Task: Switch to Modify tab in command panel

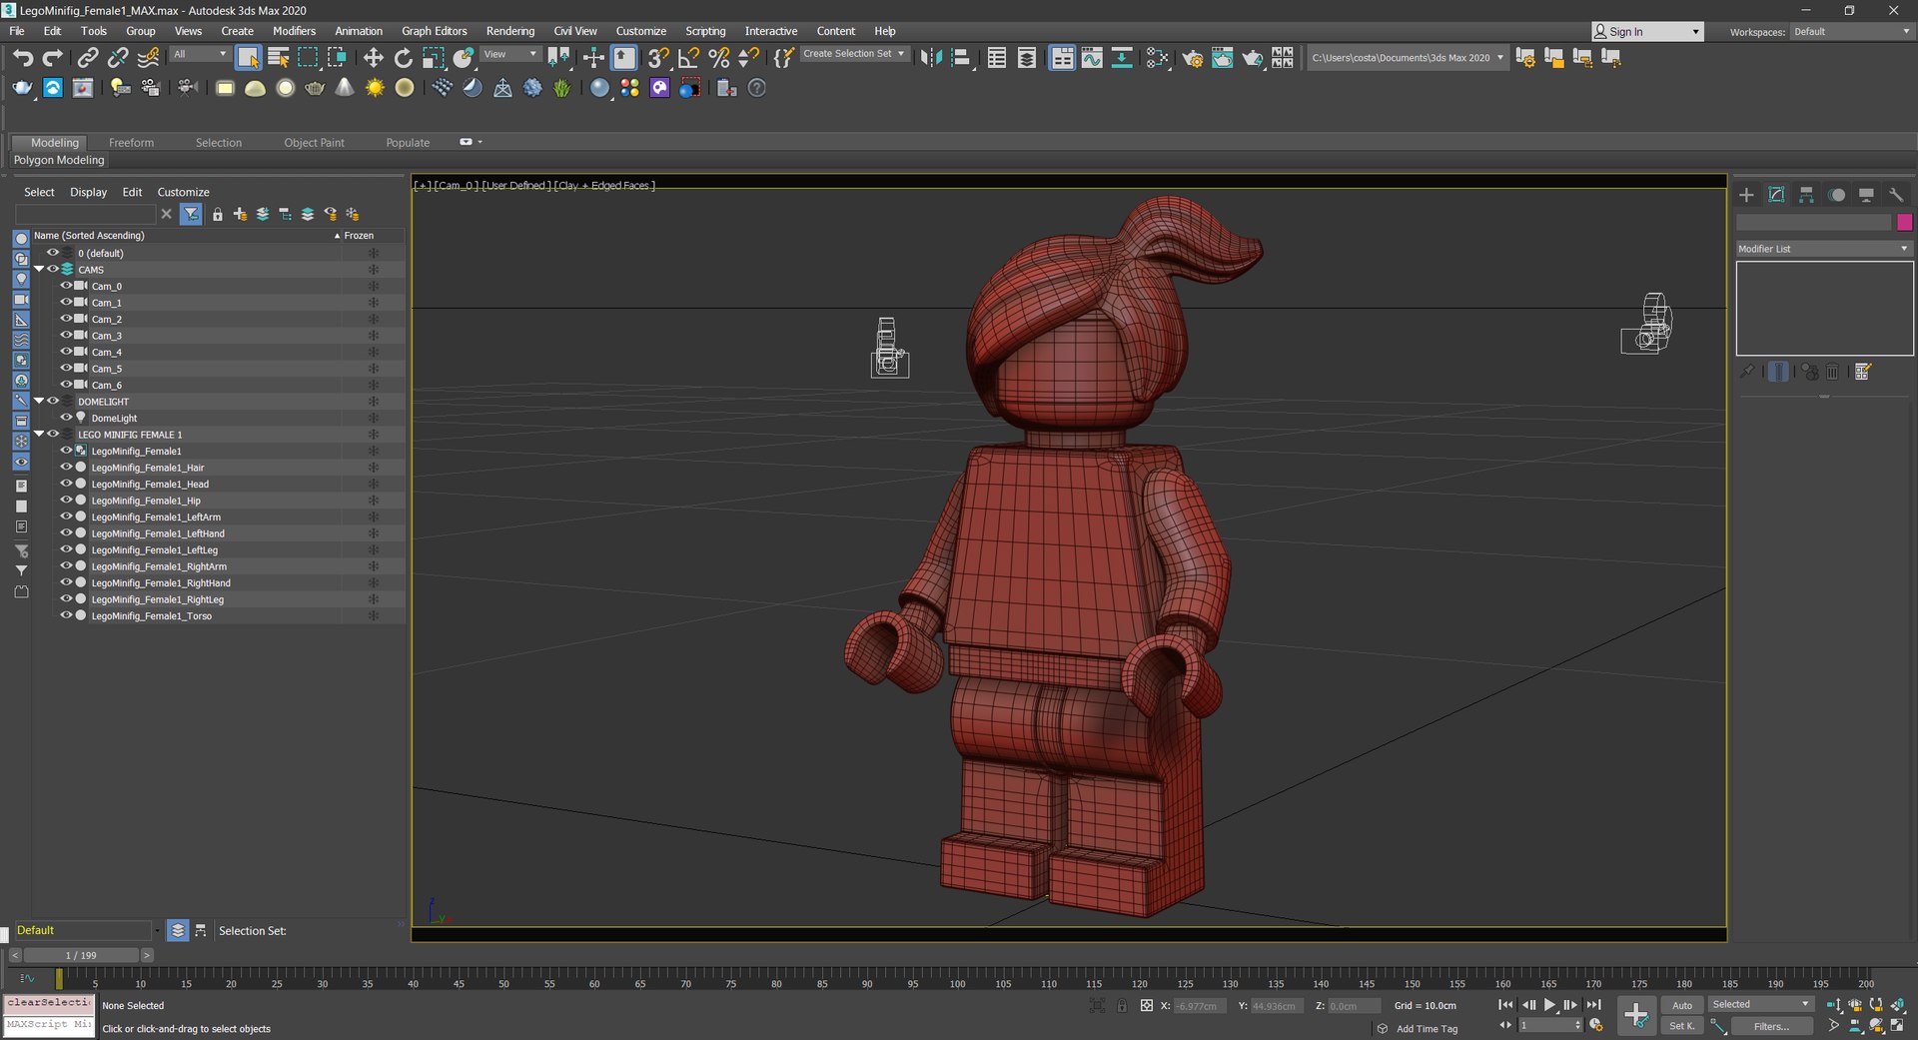Action: point(1776,195)
